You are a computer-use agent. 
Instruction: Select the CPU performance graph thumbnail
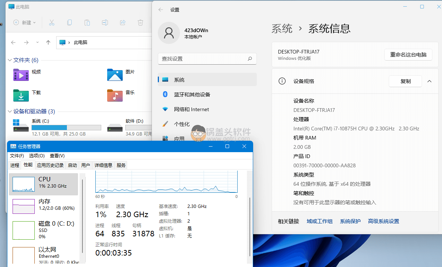click(x=24, y=185)
